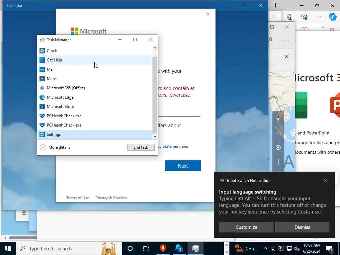
Task: Click the Maps compass north button
Action: pos(278,118)
